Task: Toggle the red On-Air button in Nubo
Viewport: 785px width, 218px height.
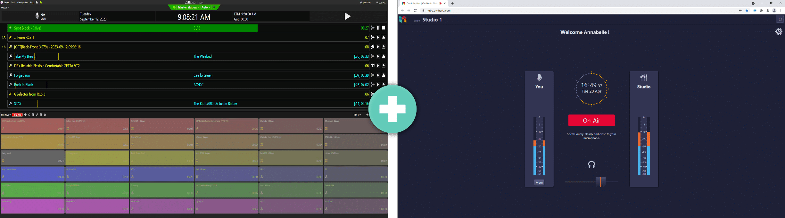Action: pos(591,121)
